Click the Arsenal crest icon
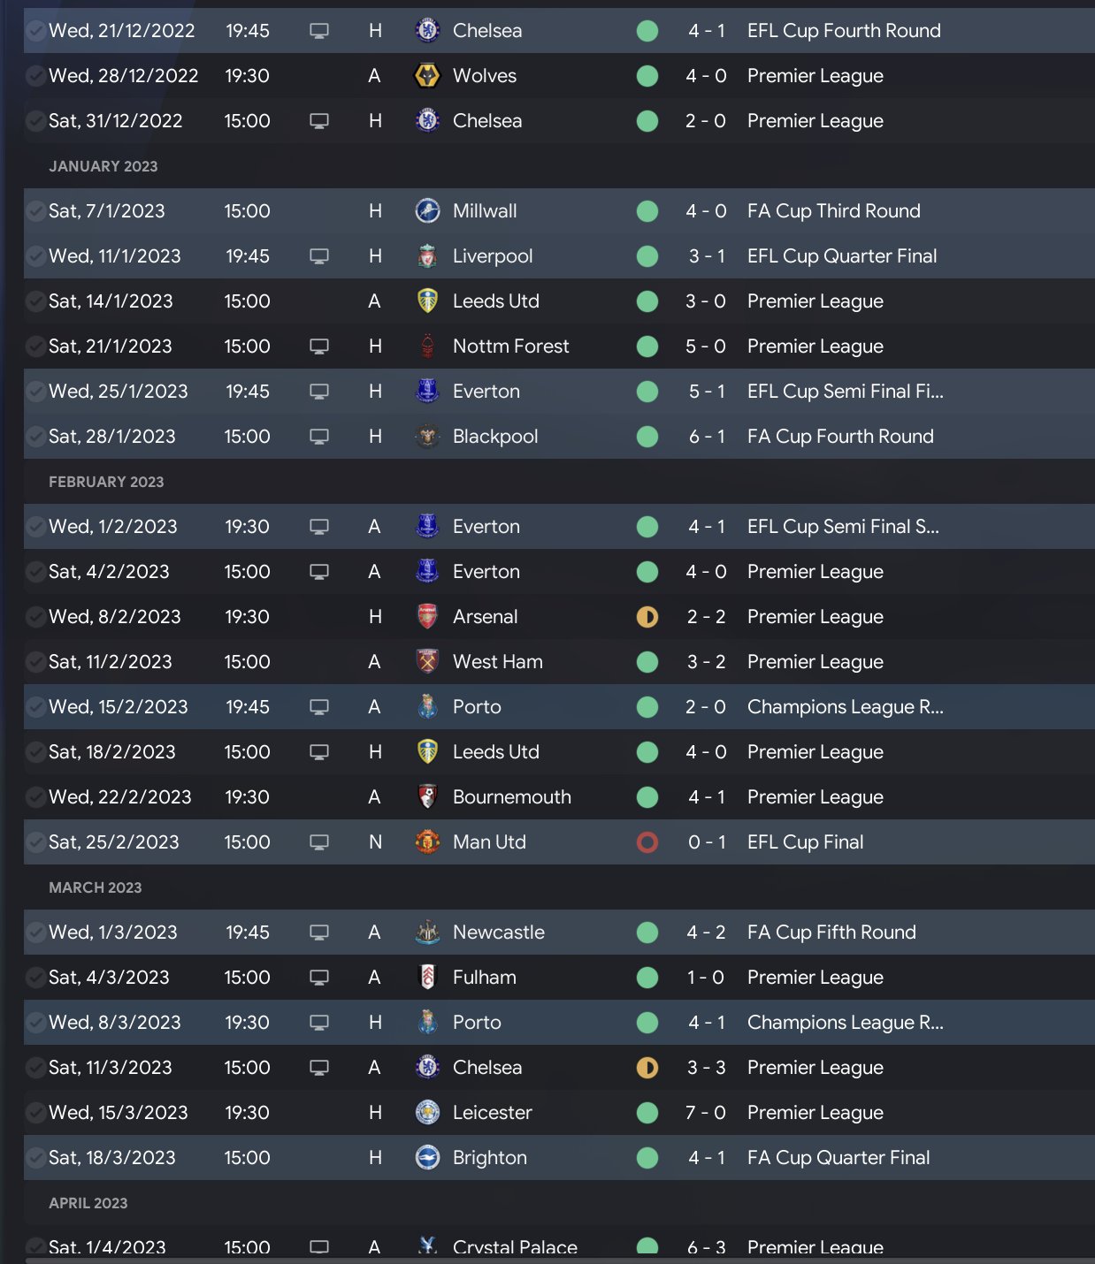The image size is (1095, 1264). [x=427, y=617]
